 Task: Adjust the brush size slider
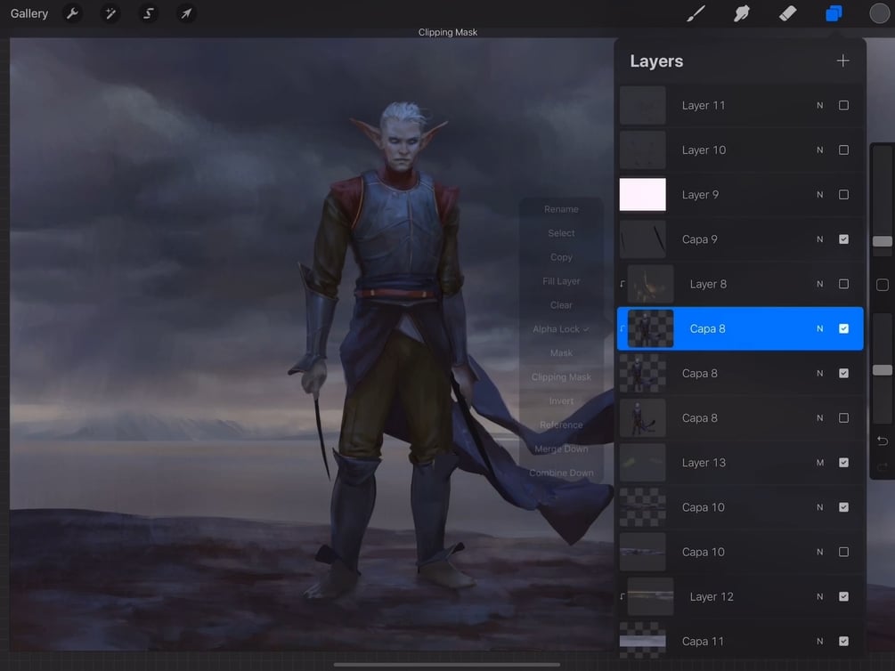882,241
